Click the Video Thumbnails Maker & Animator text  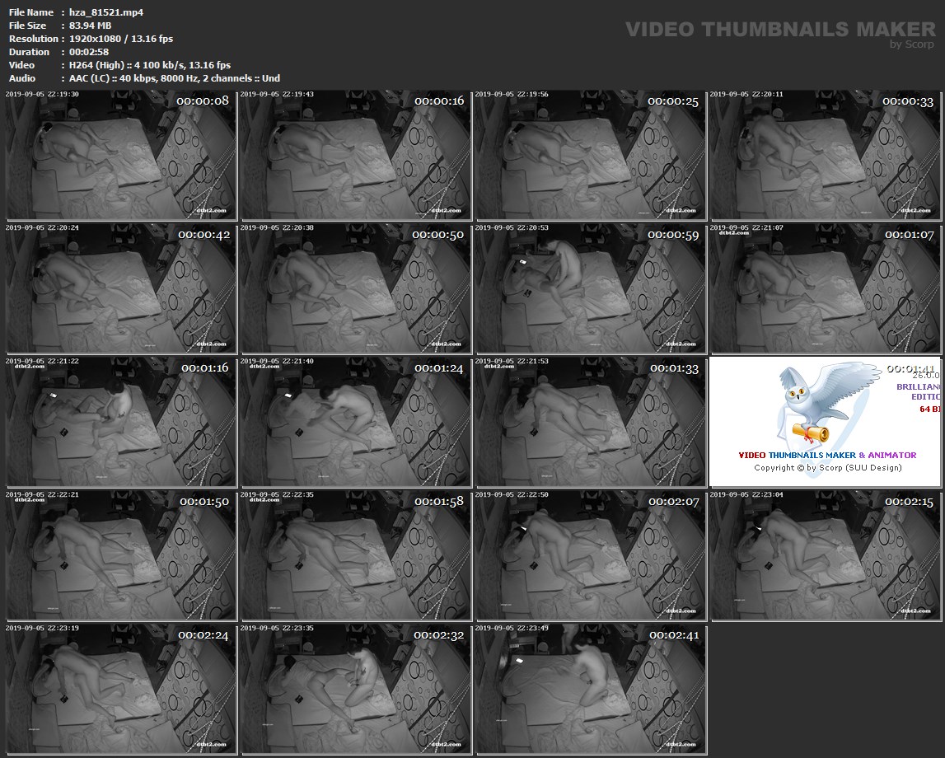coord(826,455)
